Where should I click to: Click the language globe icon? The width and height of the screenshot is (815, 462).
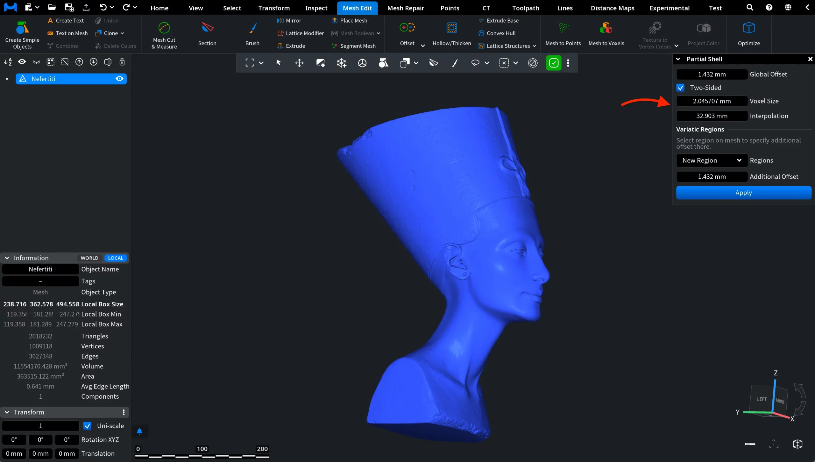coord(788,7)
